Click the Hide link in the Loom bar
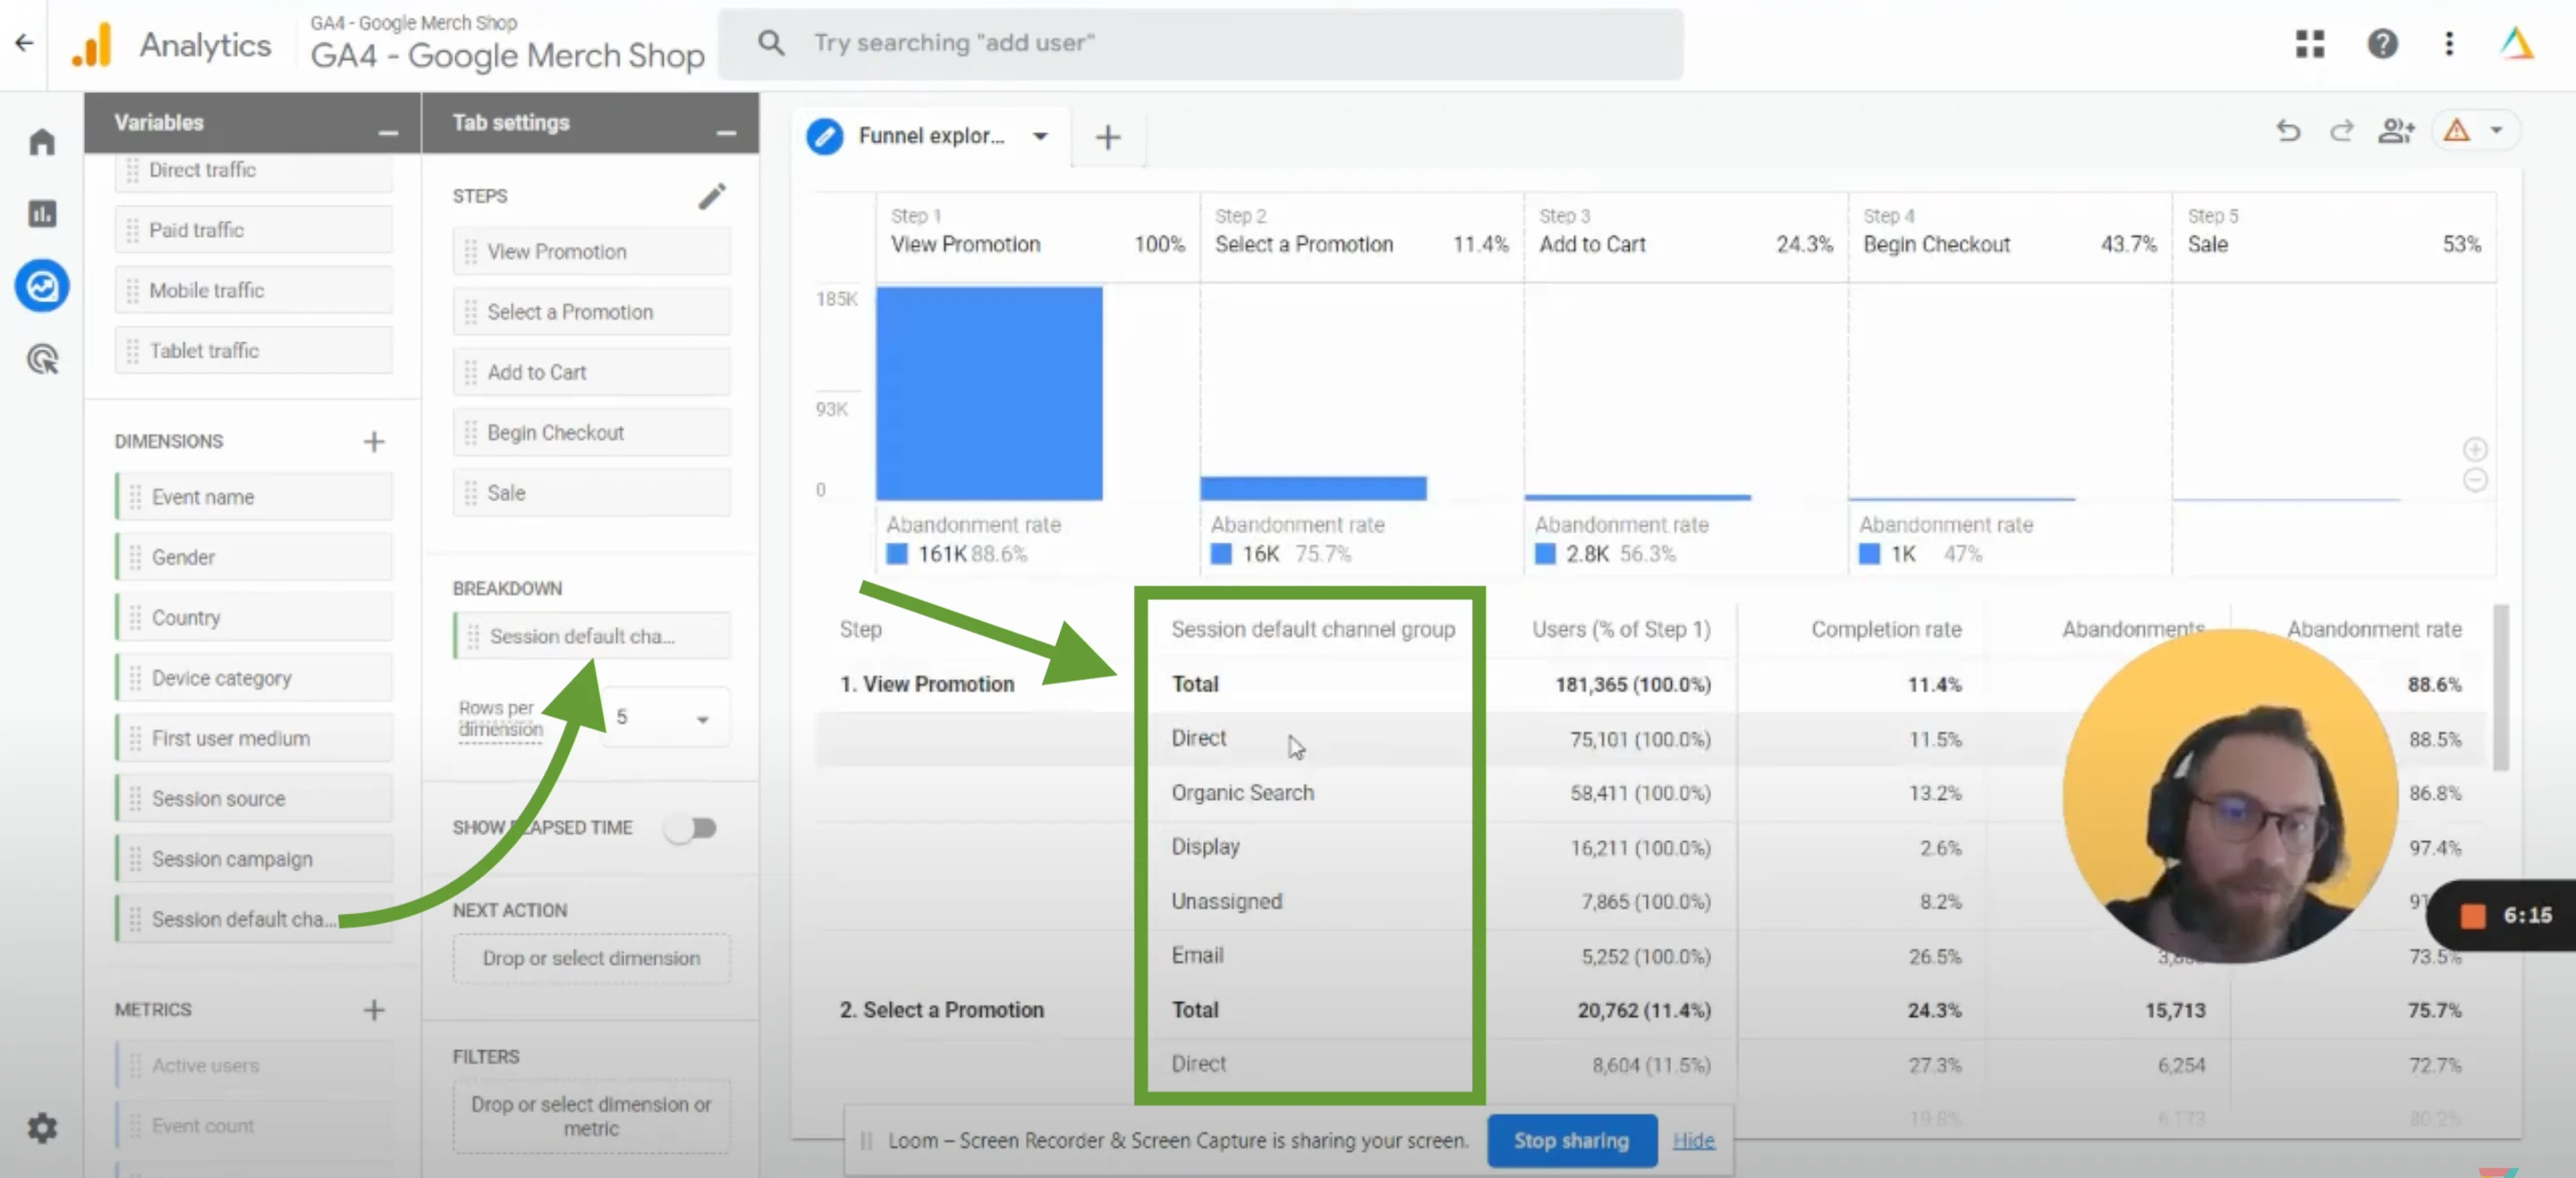Screen dimensions: 2576x1178 1693,1140
